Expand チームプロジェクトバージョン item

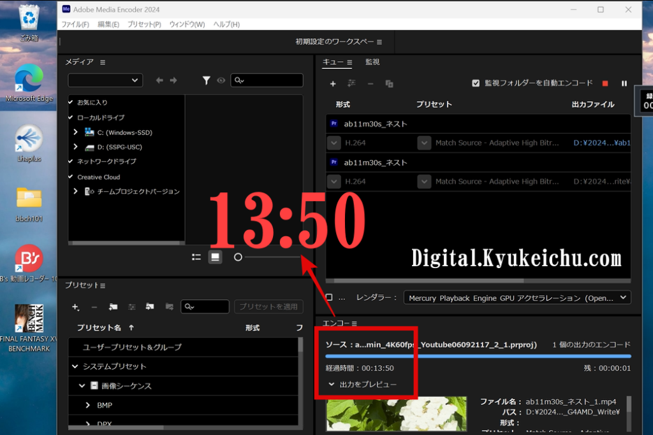75,191
